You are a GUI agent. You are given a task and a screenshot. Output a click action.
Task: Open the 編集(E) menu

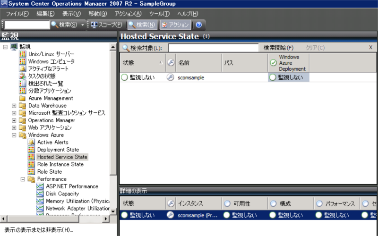tap(45, 14)
